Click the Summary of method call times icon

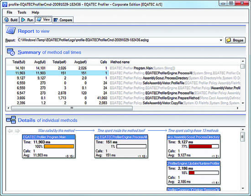click(x=11, y=52)
